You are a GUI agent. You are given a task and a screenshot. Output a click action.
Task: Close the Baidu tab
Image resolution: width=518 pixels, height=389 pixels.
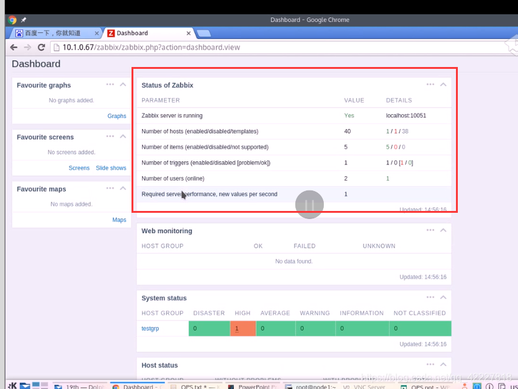pyautogui.click(x=96, y=33)
